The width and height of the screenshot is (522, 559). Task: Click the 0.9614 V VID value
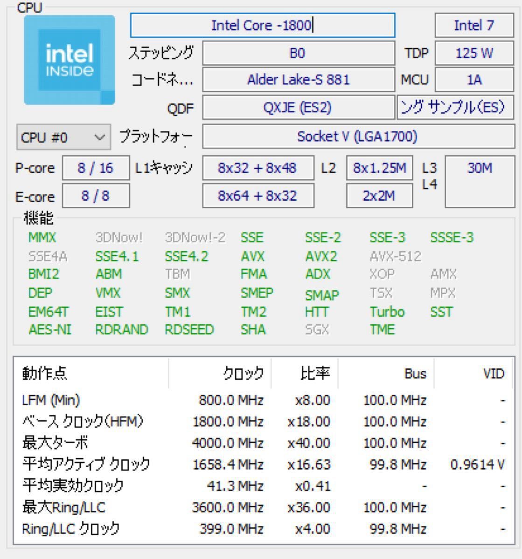[x=477, y=464]
